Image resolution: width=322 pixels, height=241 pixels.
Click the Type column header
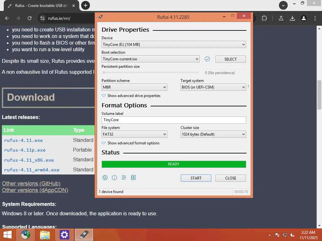[x=79, y=130]
